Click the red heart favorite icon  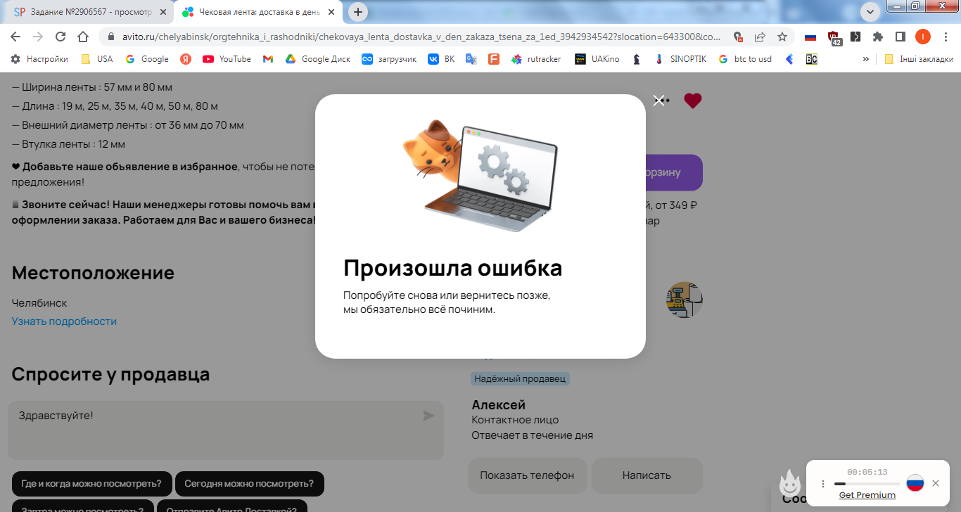(x=693, y=101)
